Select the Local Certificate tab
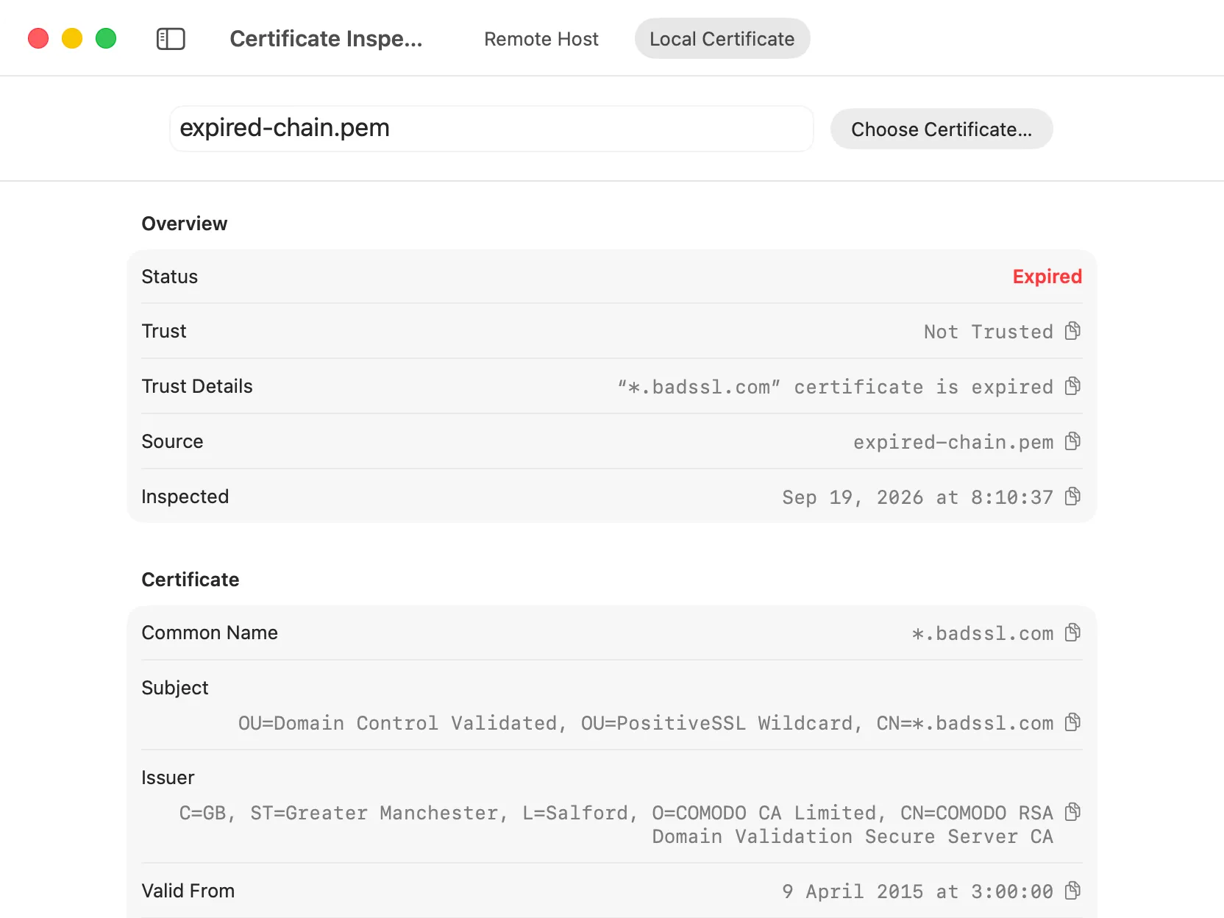Image resolution: width=1224 pixels, height=918 pixels. [x=722, y=39]
